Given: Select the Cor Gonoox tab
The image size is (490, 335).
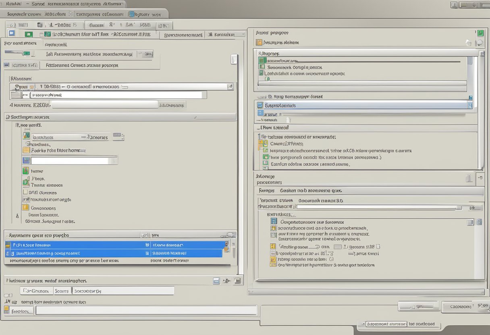Looking at the screenshot, I should click(x=36, y=291).
